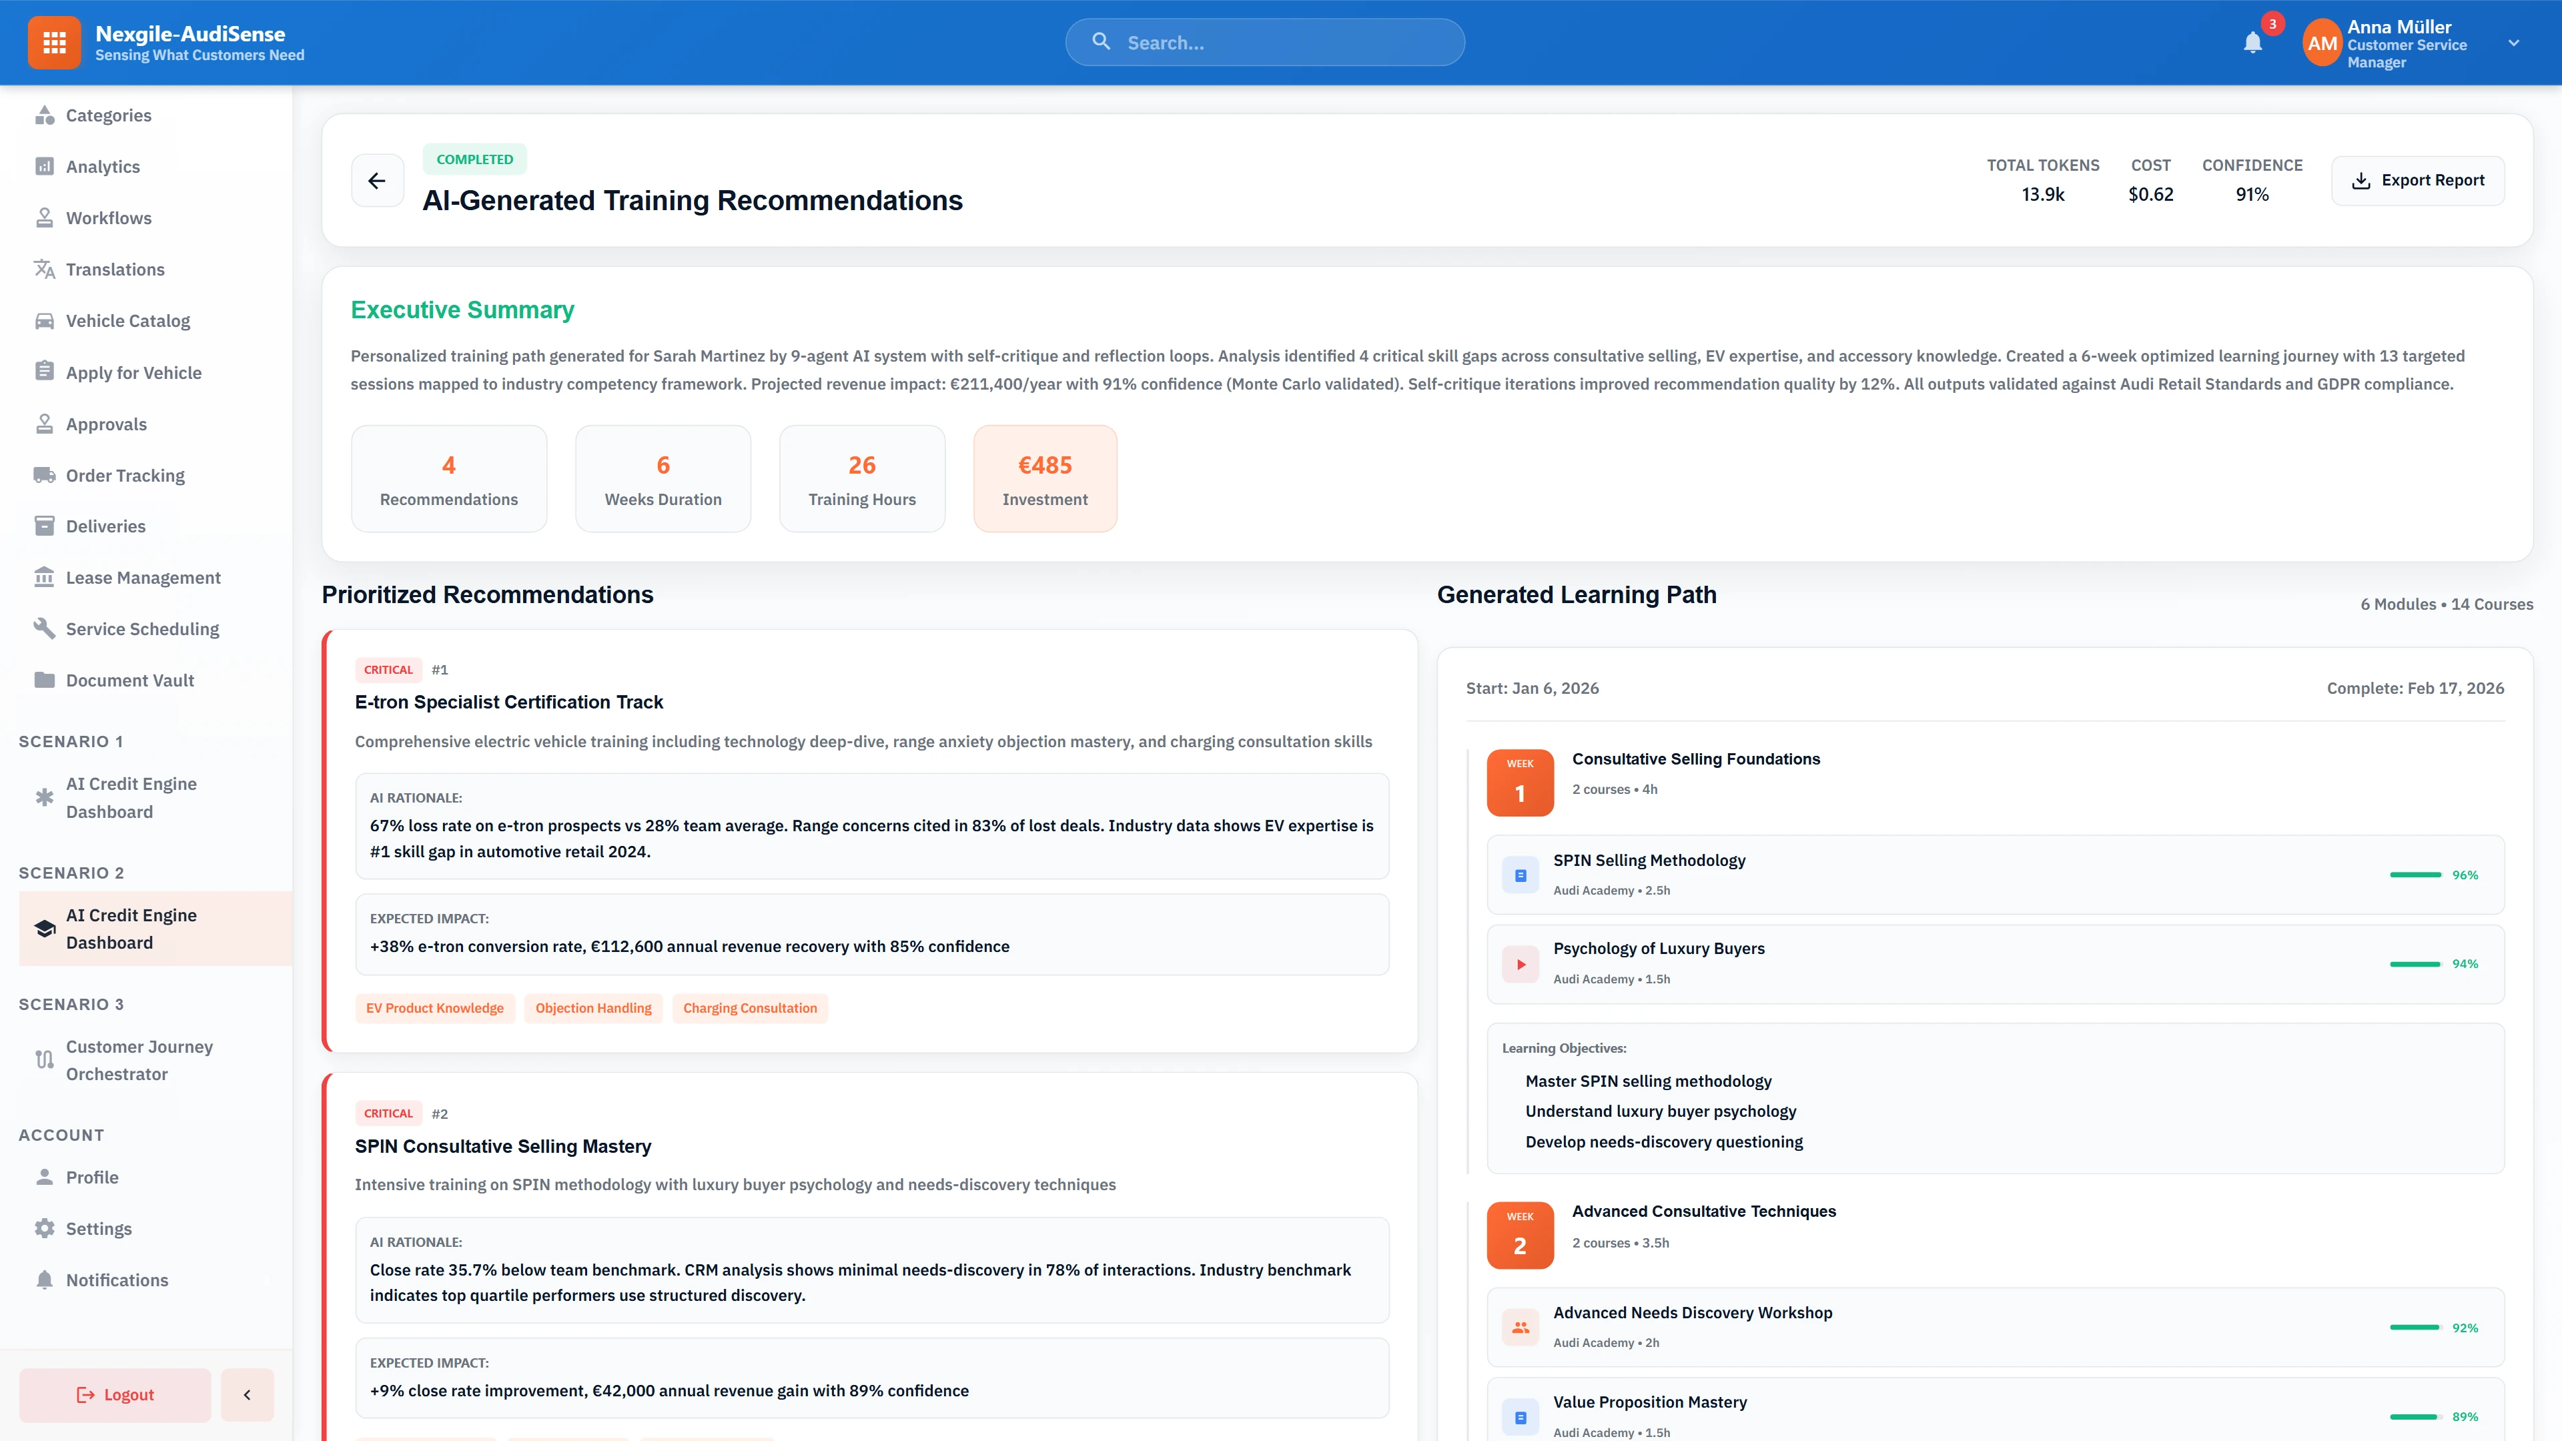Open the notifications bell with 3 alerts

pyautogui.click(x=2252, y=43)
